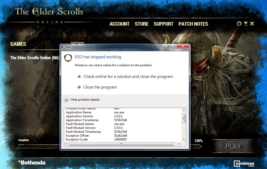Select Fault Module Name value eso.exe
This screenshot has width=267, height=169.
(119, 124)
